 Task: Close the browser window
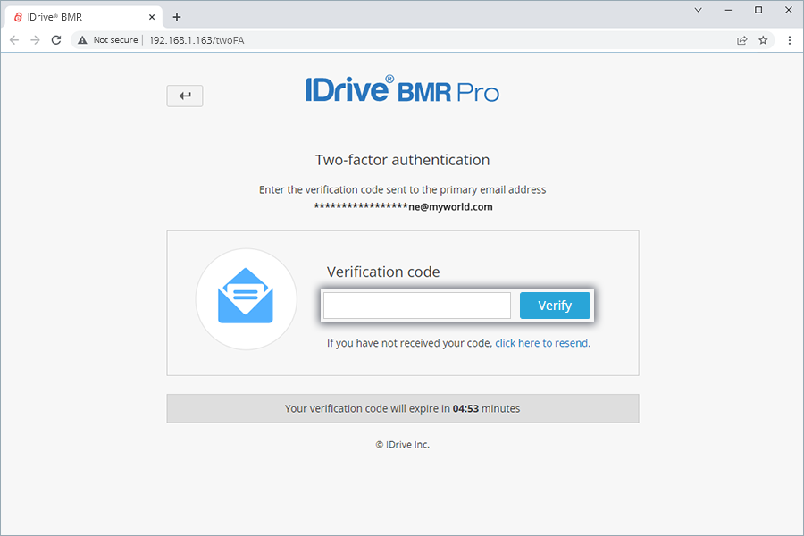(789, 10)
